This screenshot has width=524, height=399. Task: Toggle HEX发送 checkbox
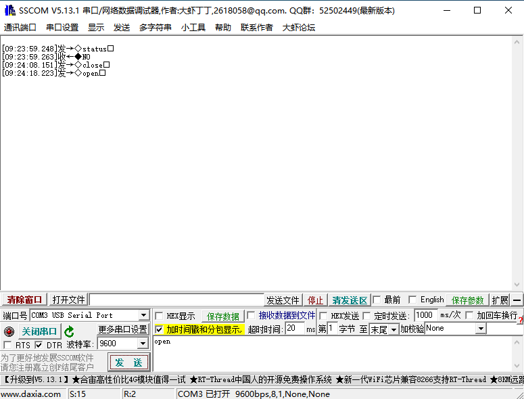pos(323,316)
